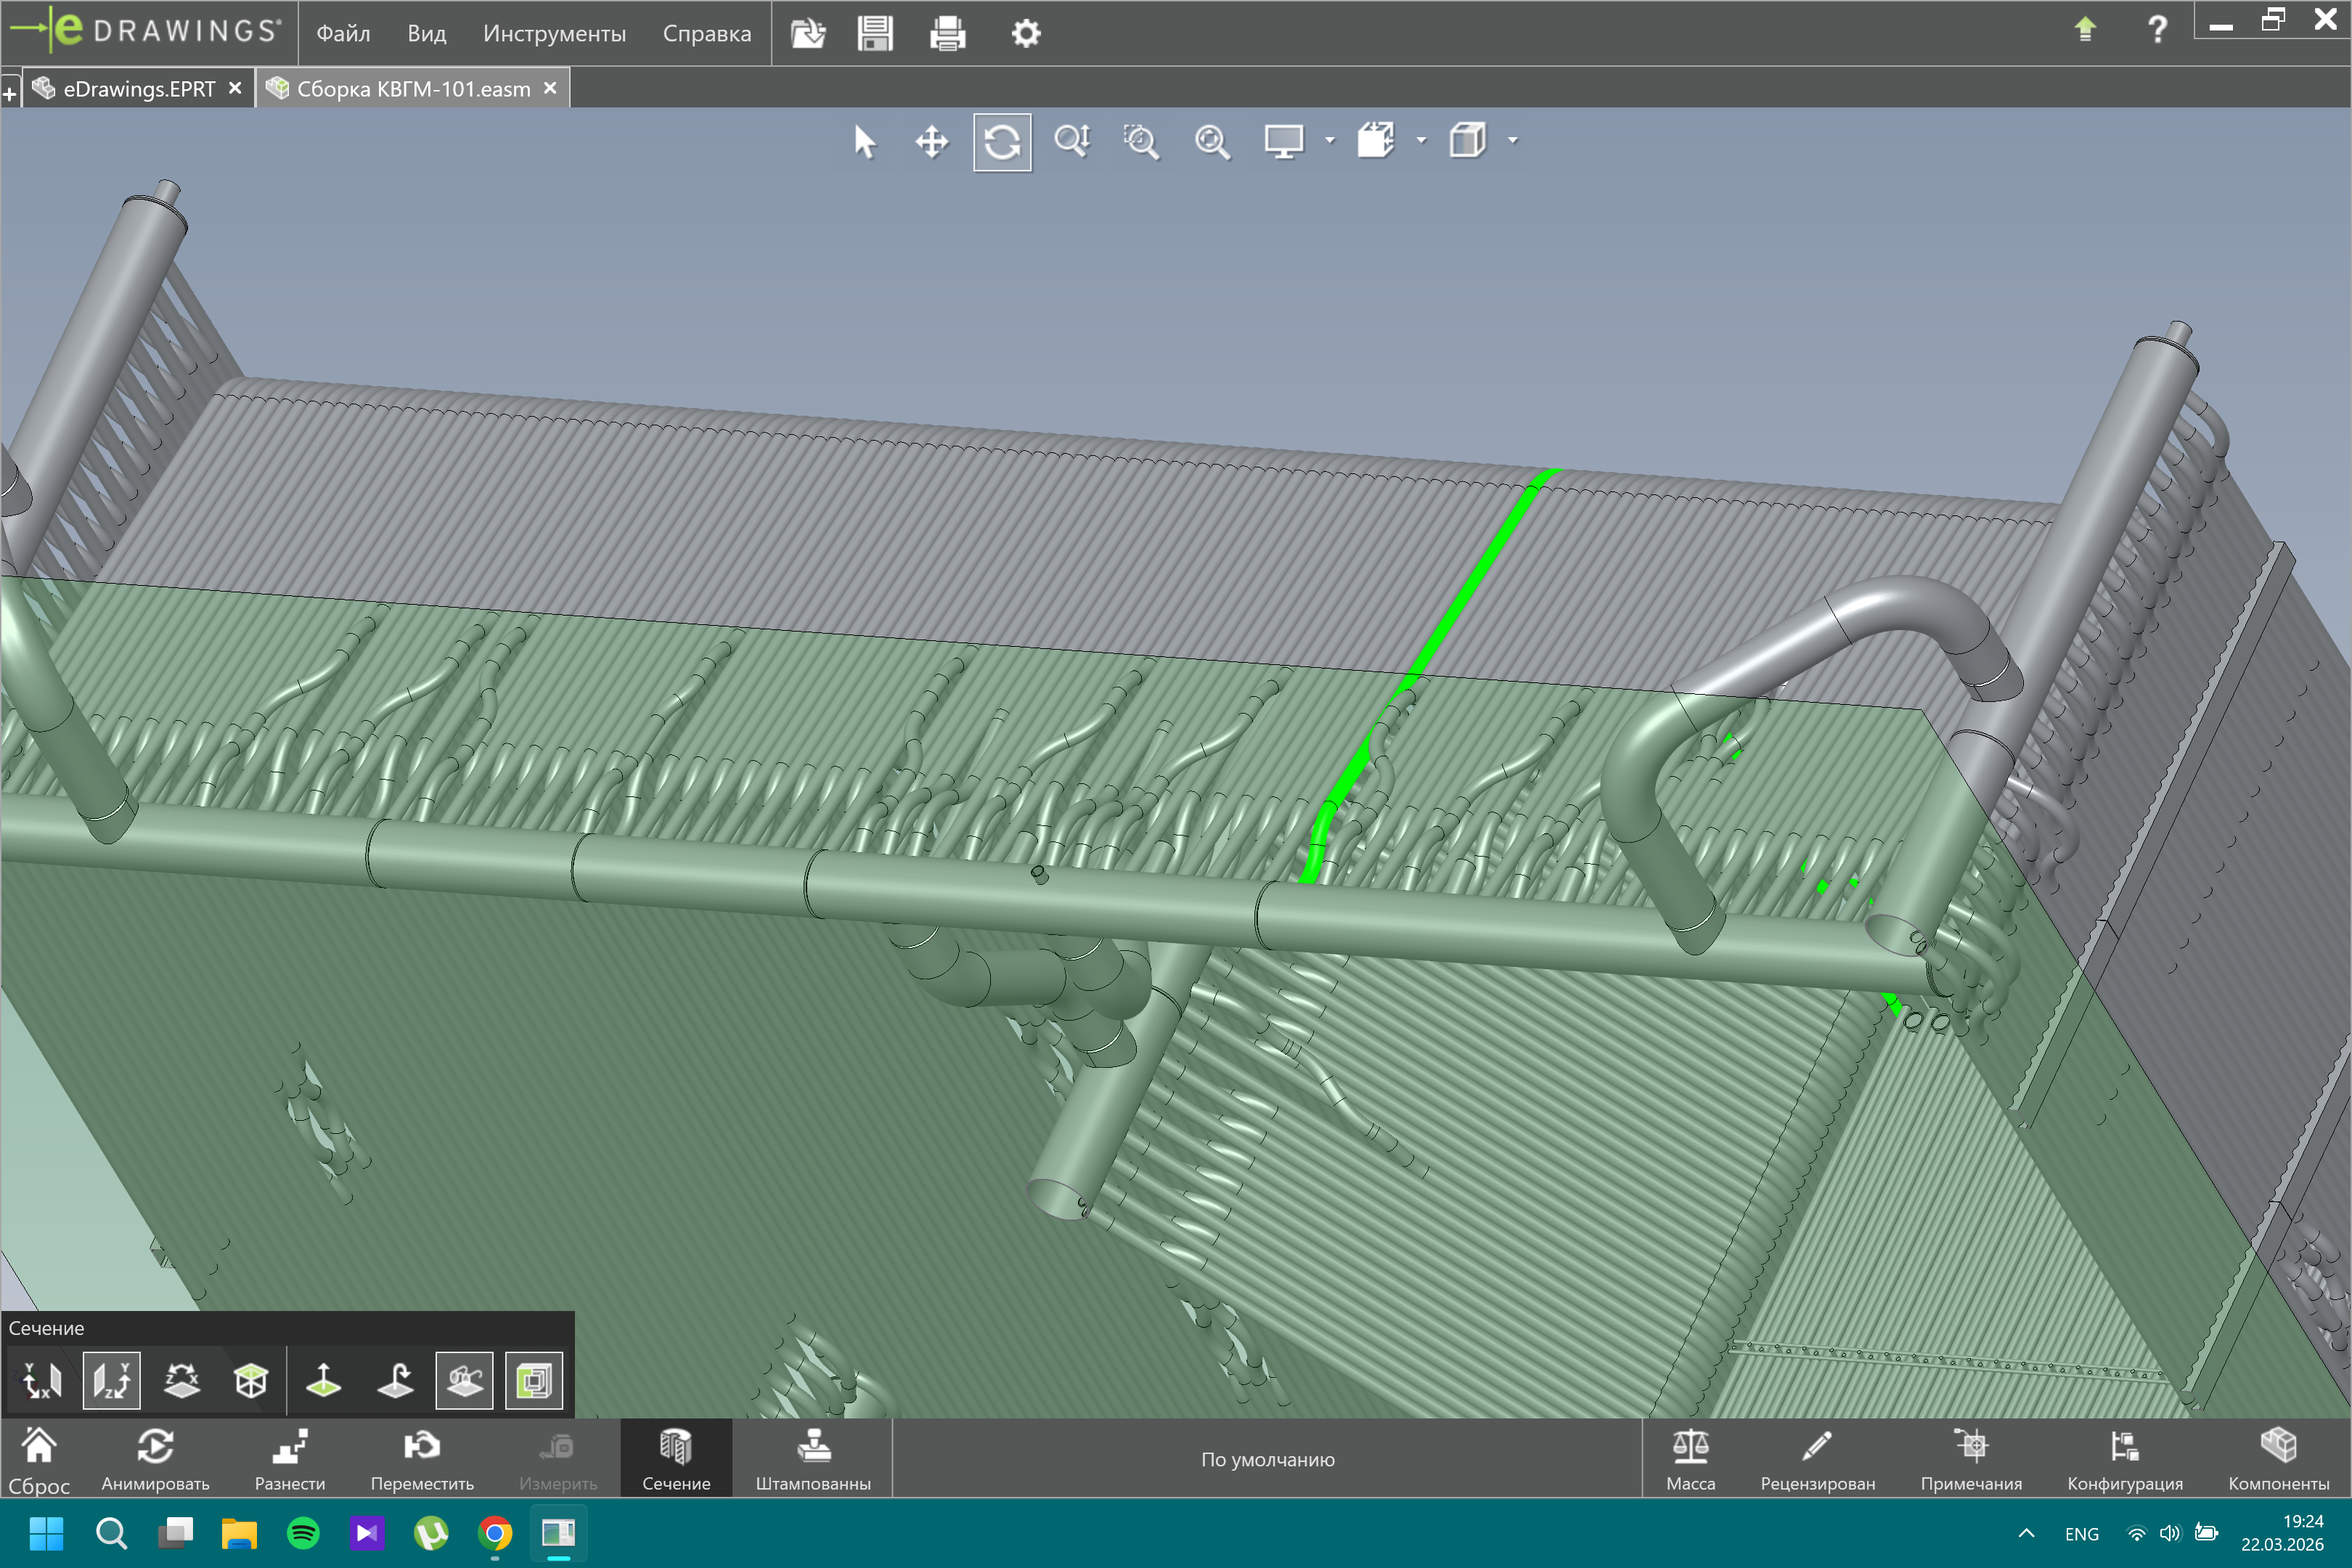Toggle the XY section plane button
The height and width of the screenshot is (1568, 2352).
(x=43, y=1381)
